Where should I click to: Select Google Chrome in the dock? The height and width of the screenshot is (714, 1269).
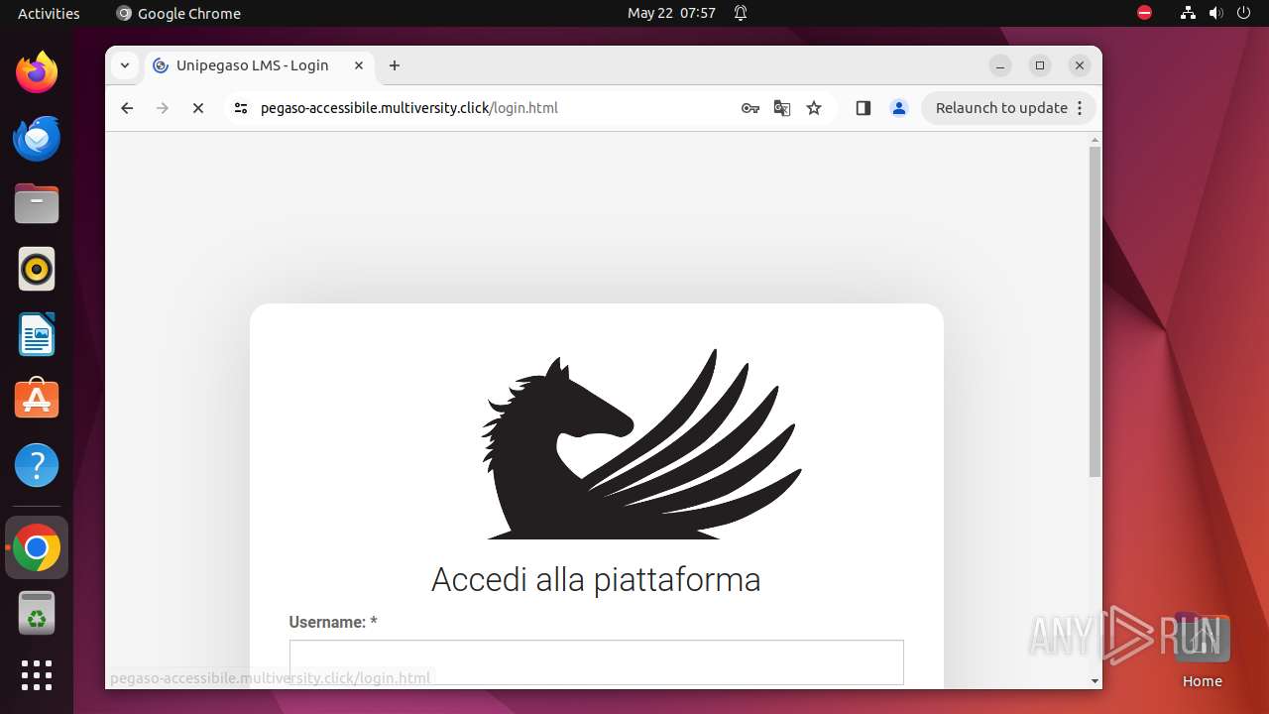pyautogui.click(x=37, y=547)
